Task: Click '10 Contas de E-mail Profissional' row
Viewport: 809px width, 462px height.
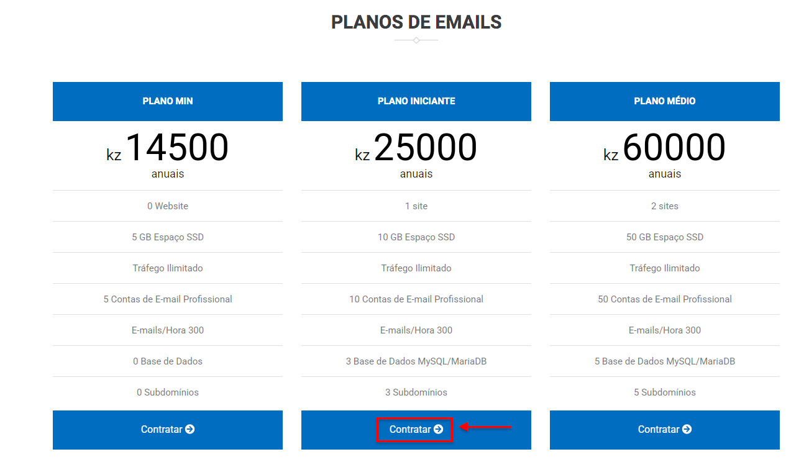Action: 416,299
